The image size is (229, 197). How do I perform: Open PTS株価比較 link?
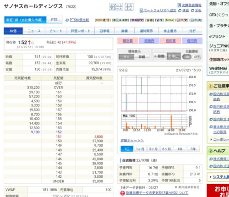click(79, 20)
